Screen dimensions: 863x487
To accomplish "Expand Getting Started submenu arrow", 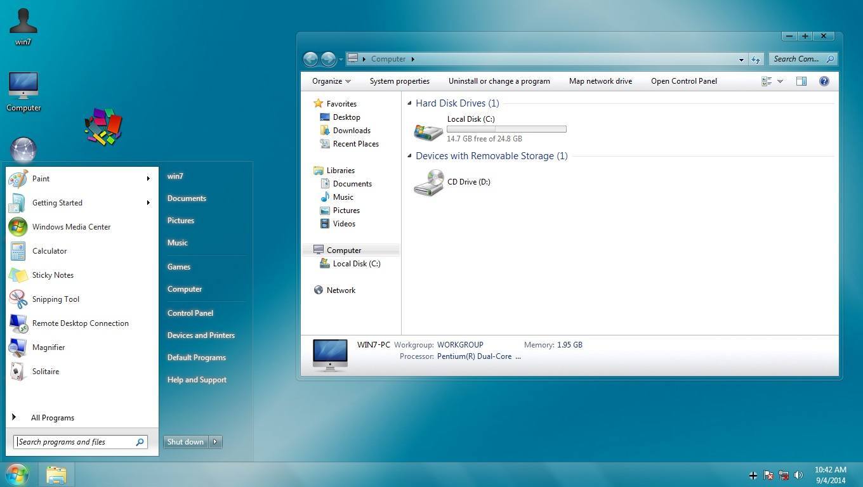I will click(148, 203).
